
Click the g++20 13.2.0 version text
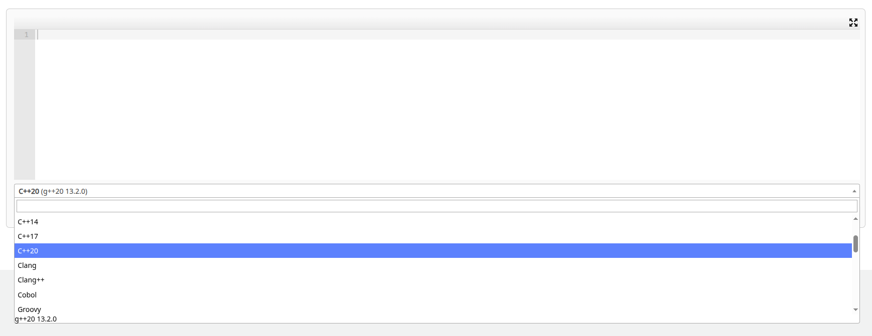point(36,319)
